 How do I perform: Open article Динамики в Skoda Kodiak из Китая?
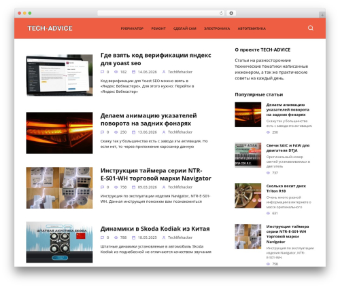(x=155, y=229)
